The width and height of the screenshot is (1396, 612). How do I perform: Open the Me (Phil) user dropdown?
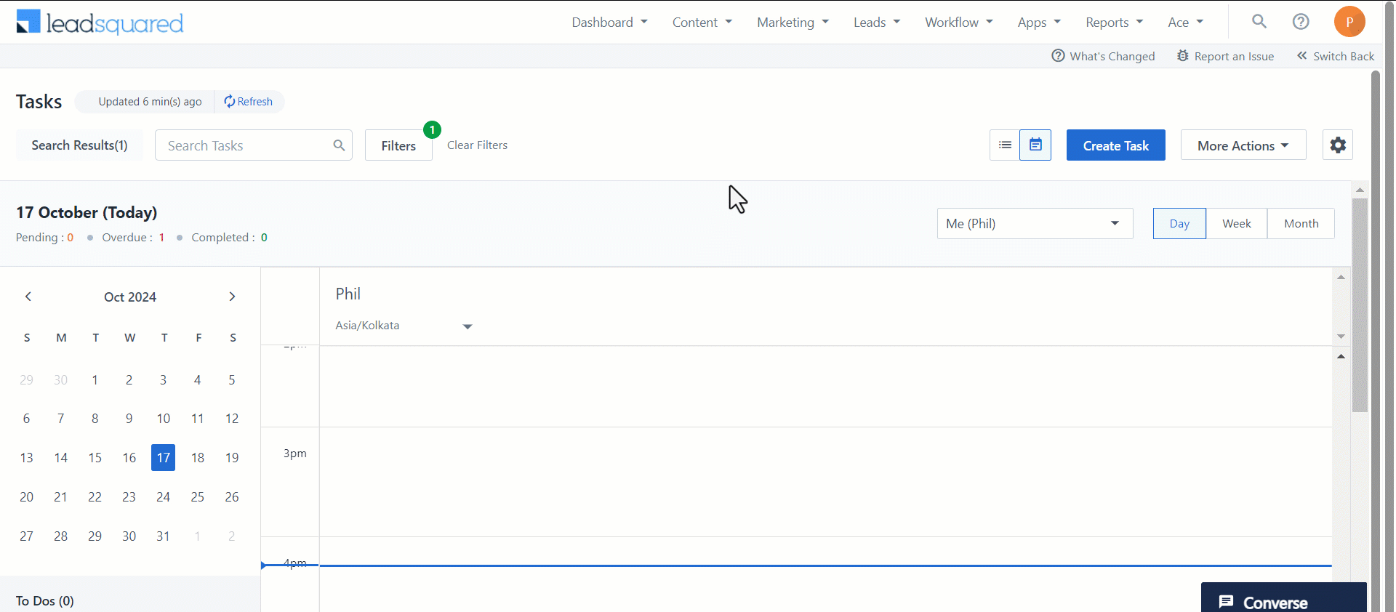1035,223
